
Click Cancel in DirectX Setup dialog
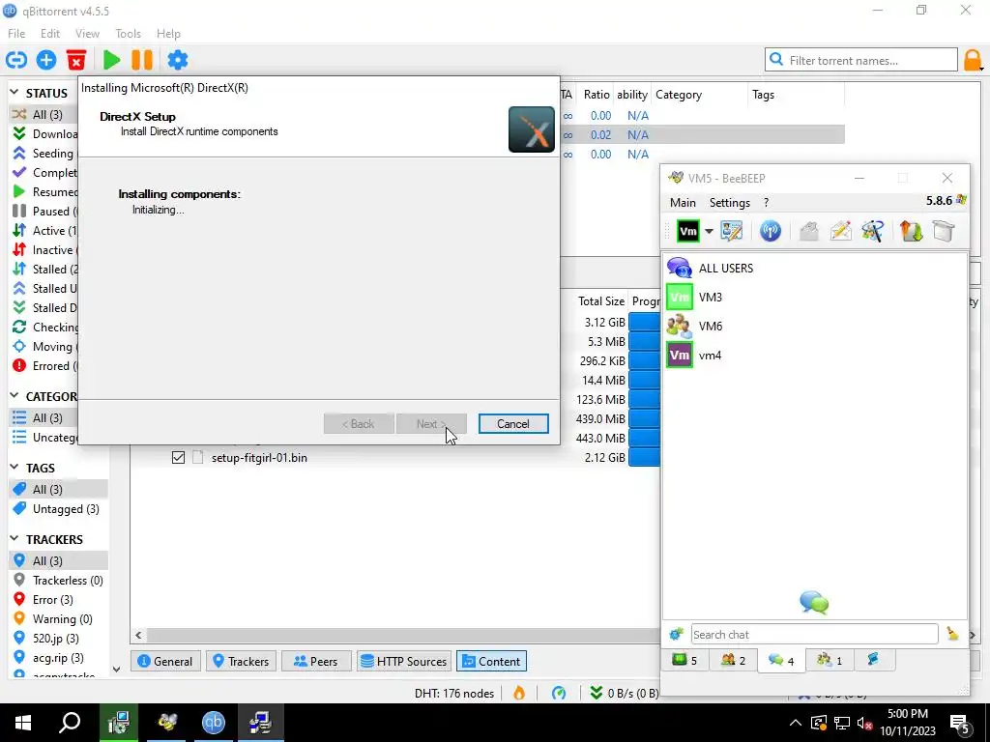[513, 424]
